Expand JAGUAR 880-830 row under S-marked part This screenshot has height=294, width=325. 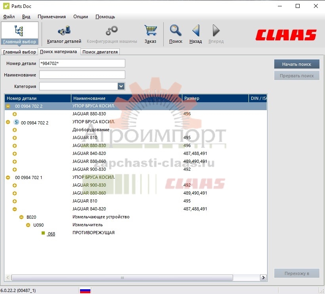pos(15,146)
